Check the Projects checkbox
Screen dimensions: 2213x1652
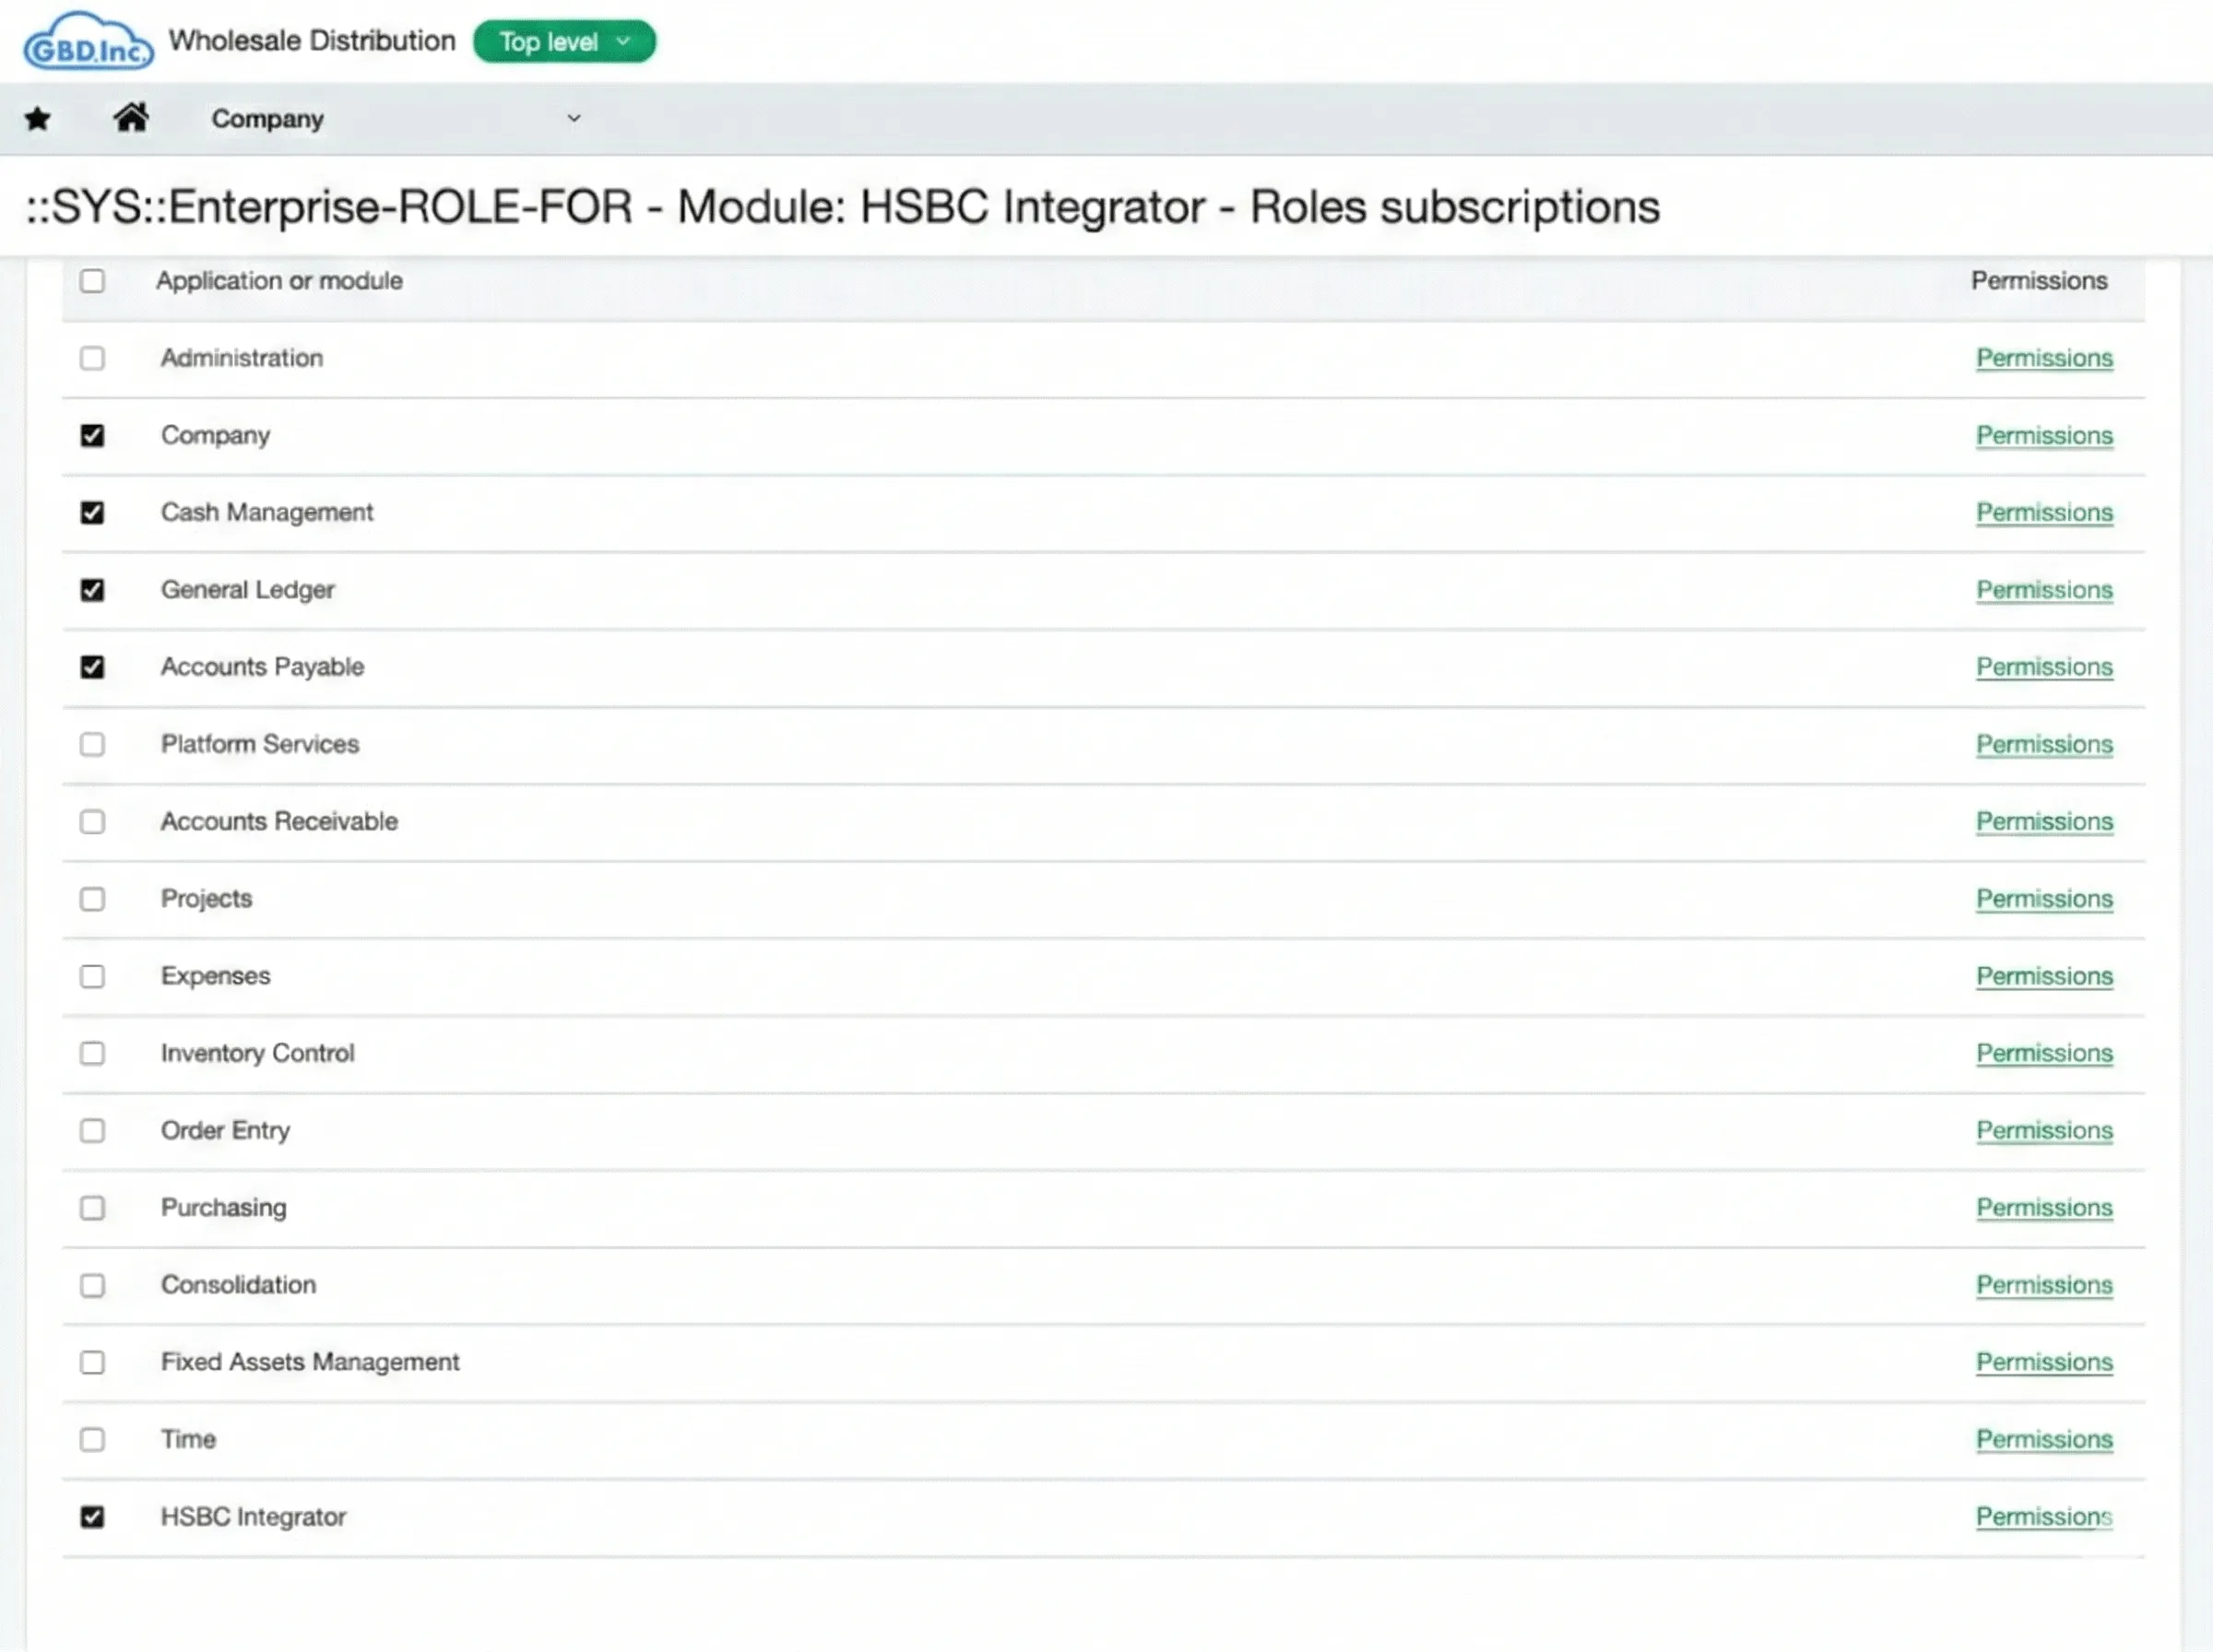(92, 899)
